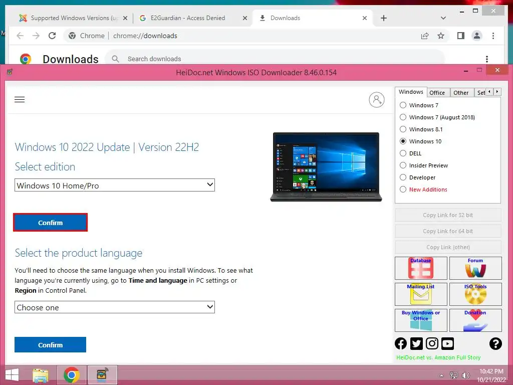Click the help question mark icon
The width and height of the screenshot is (513, 385).
coord(495,343)
